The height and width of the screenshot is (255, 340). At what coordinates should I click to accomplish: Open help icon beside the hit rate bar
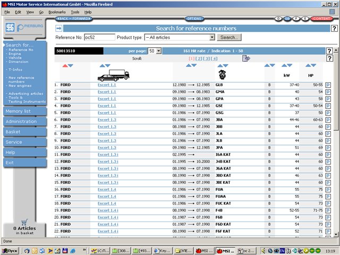tap(329, 51)
